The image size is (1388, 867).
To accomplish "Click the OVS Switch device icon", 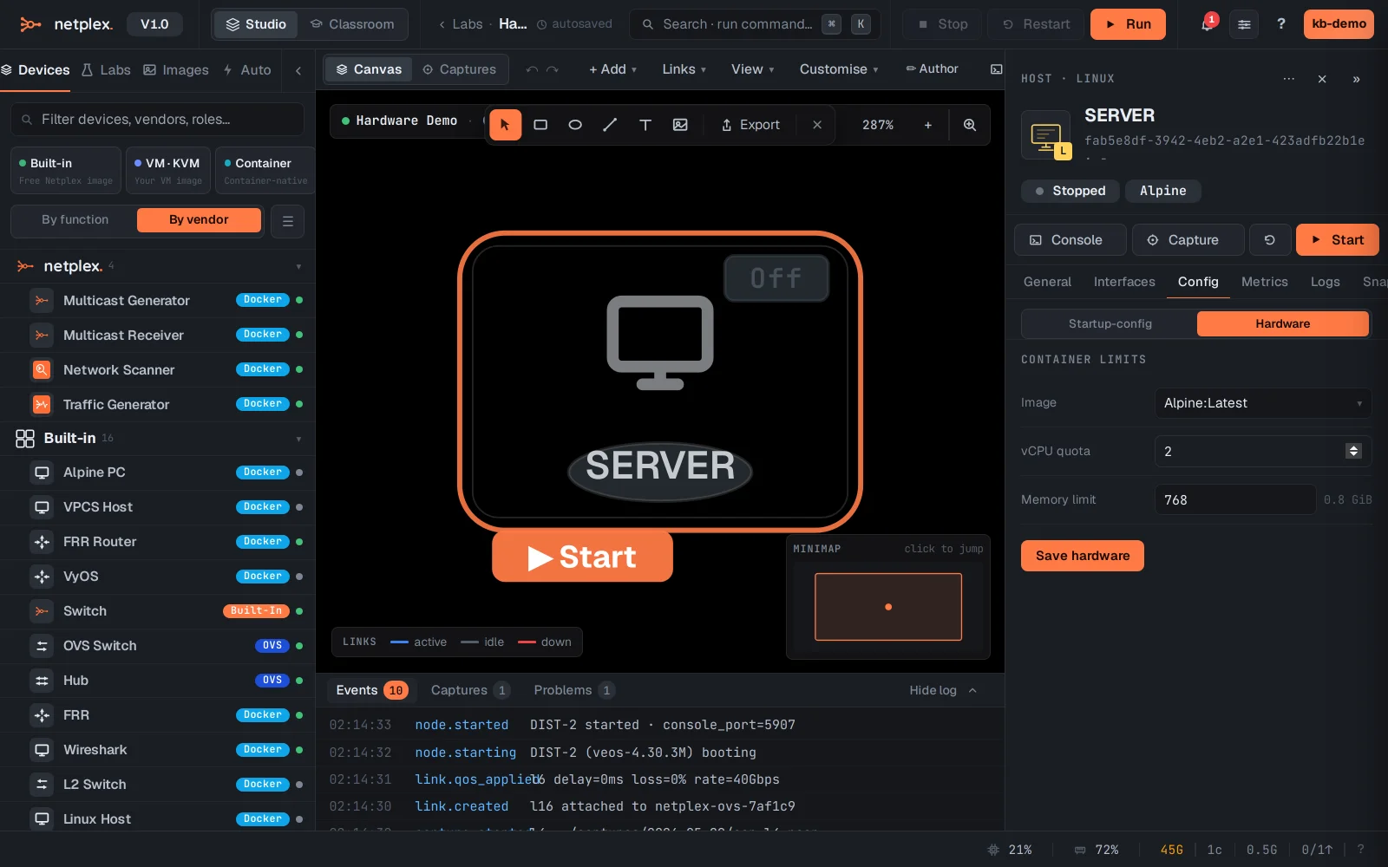I will [x=41, y=646].
